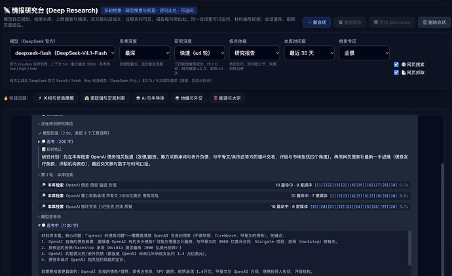Open the 思考深度 dropdown showing 最深
452x276 pixels.
[x=145, y=53]
